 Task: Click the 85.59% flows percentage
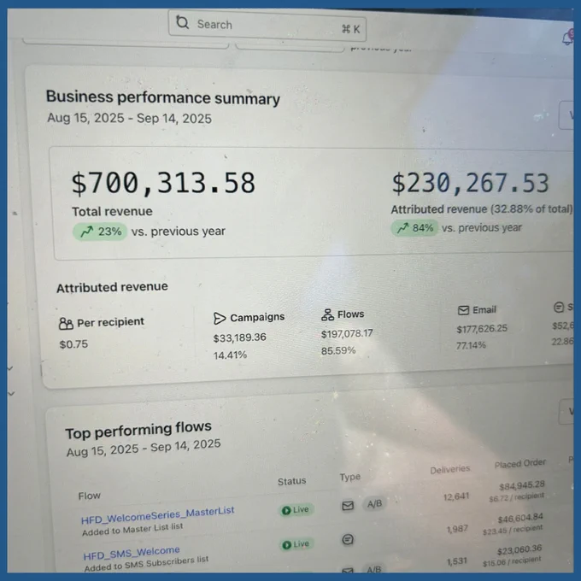(338, 350)
